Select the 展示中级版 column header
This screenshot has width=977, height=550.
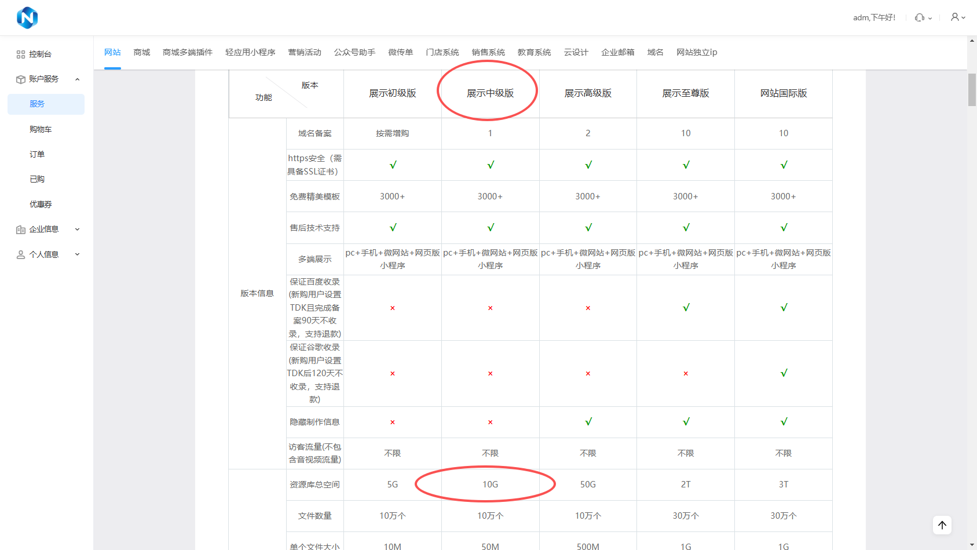pyautogui.click(x=490, y=93)
